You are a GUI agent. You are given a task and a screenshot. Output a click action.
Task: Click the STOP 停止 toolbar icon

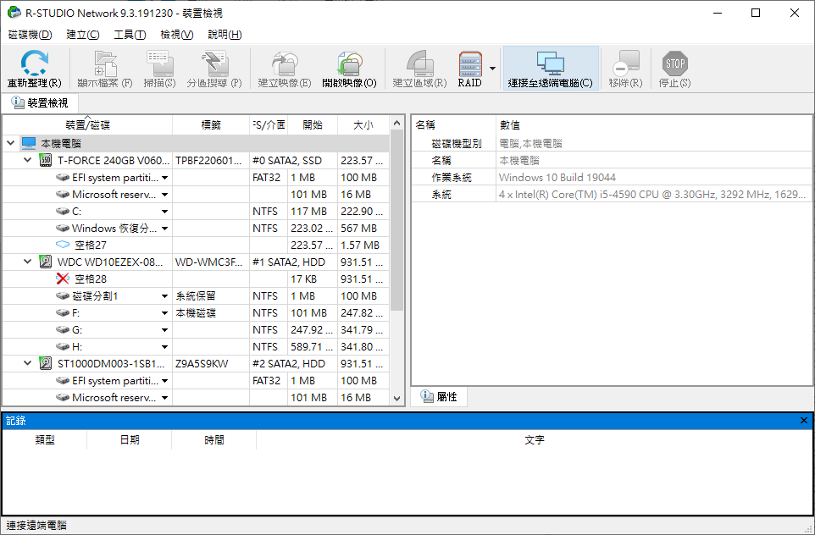click(x=674, y=63)
